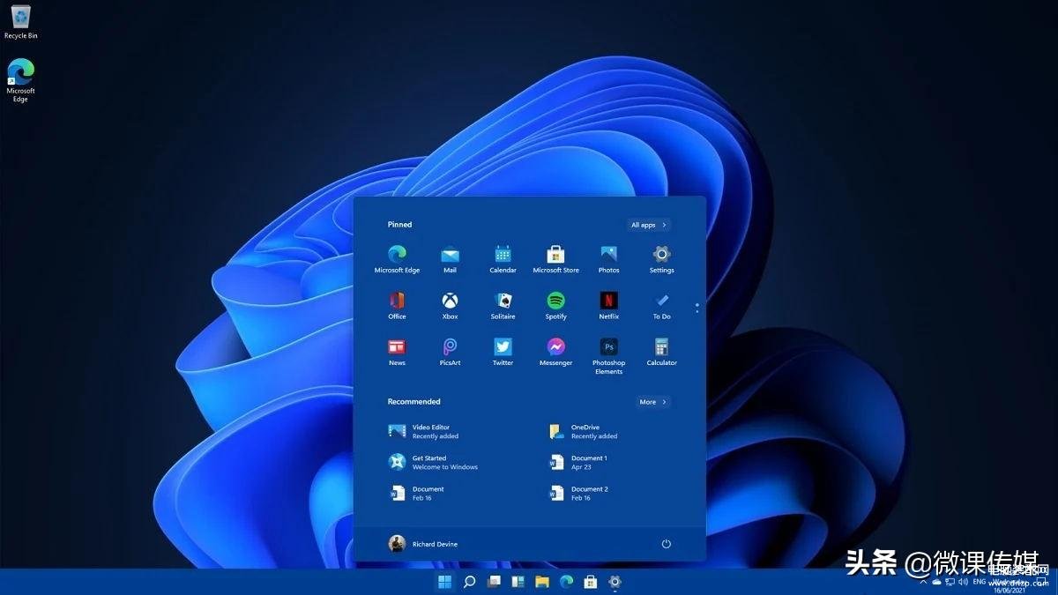Show all apps with the All apps button

pyautogui.click(x=649, y=225)
